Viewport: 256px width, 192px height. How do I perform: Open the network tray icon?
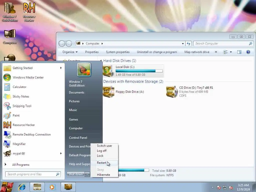(x=225, y=187)
